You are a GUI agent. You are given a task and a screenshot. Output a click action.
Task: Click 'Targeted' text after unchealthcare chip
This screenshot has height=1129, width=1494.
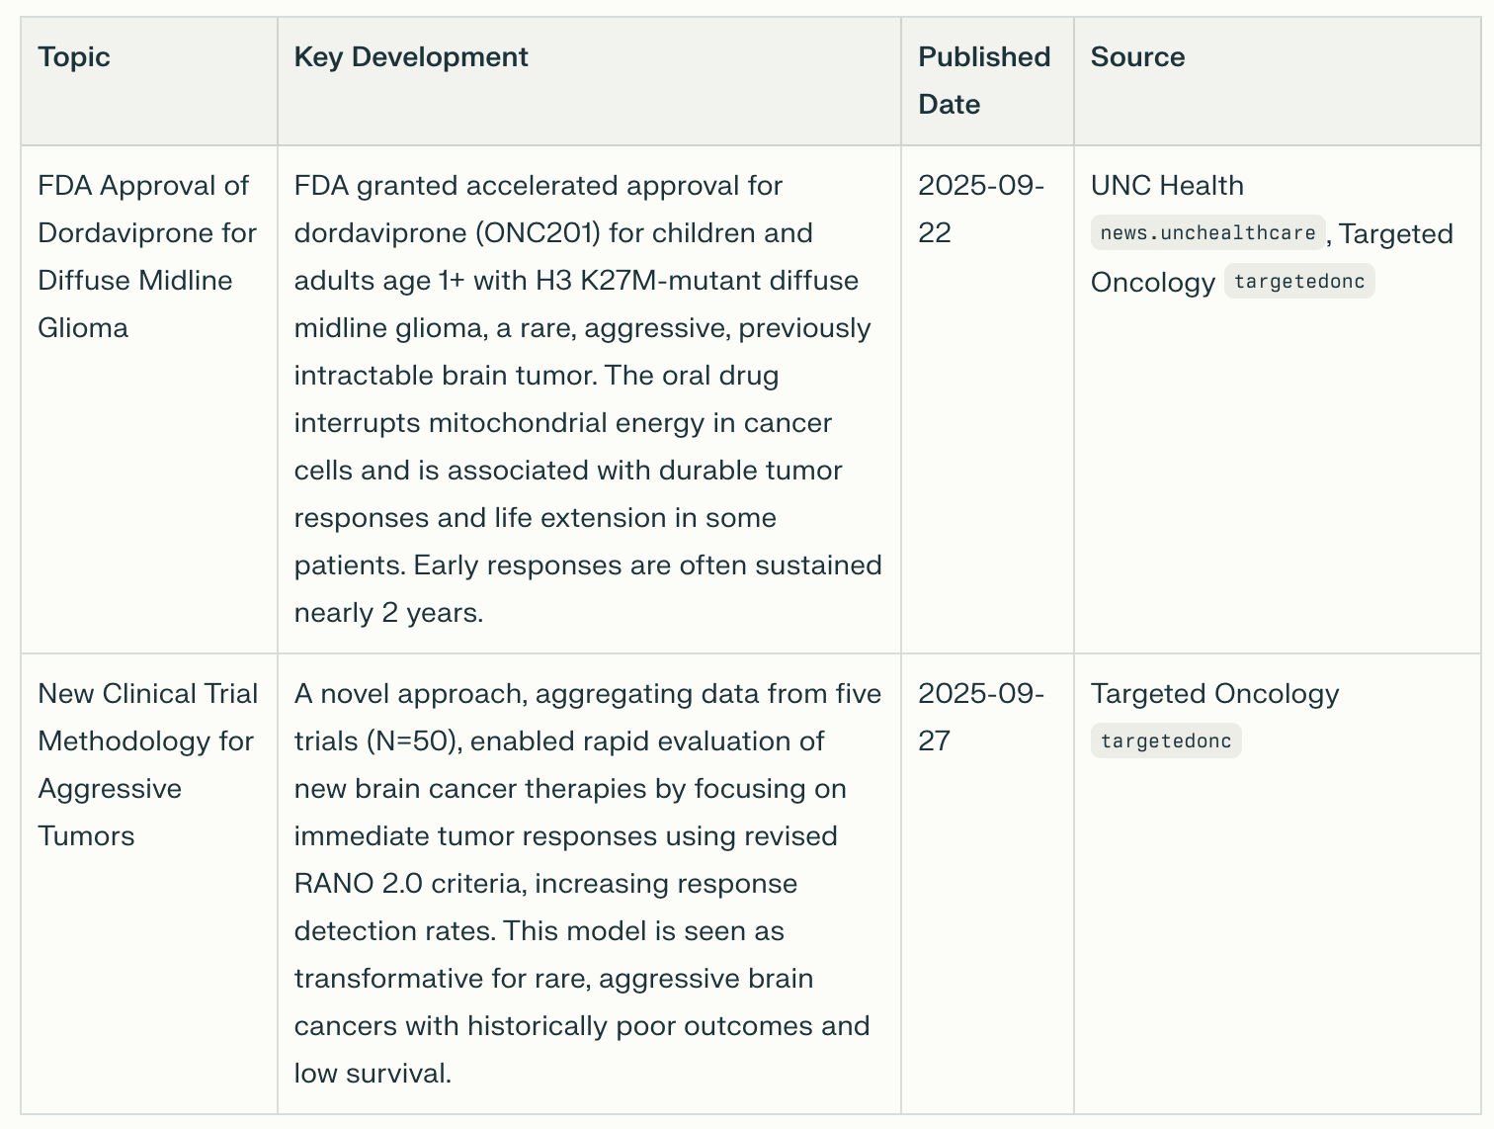(1396, 234)
